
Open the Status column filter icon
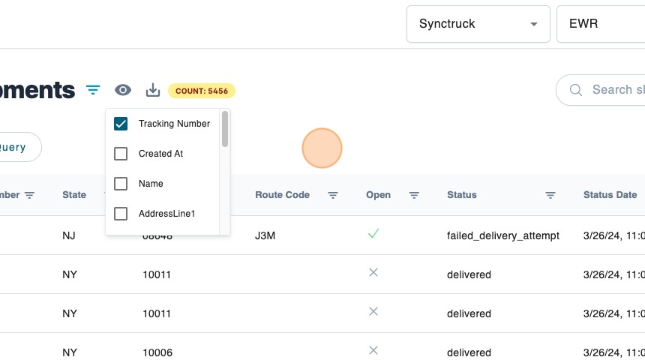(x=550, y=195)
